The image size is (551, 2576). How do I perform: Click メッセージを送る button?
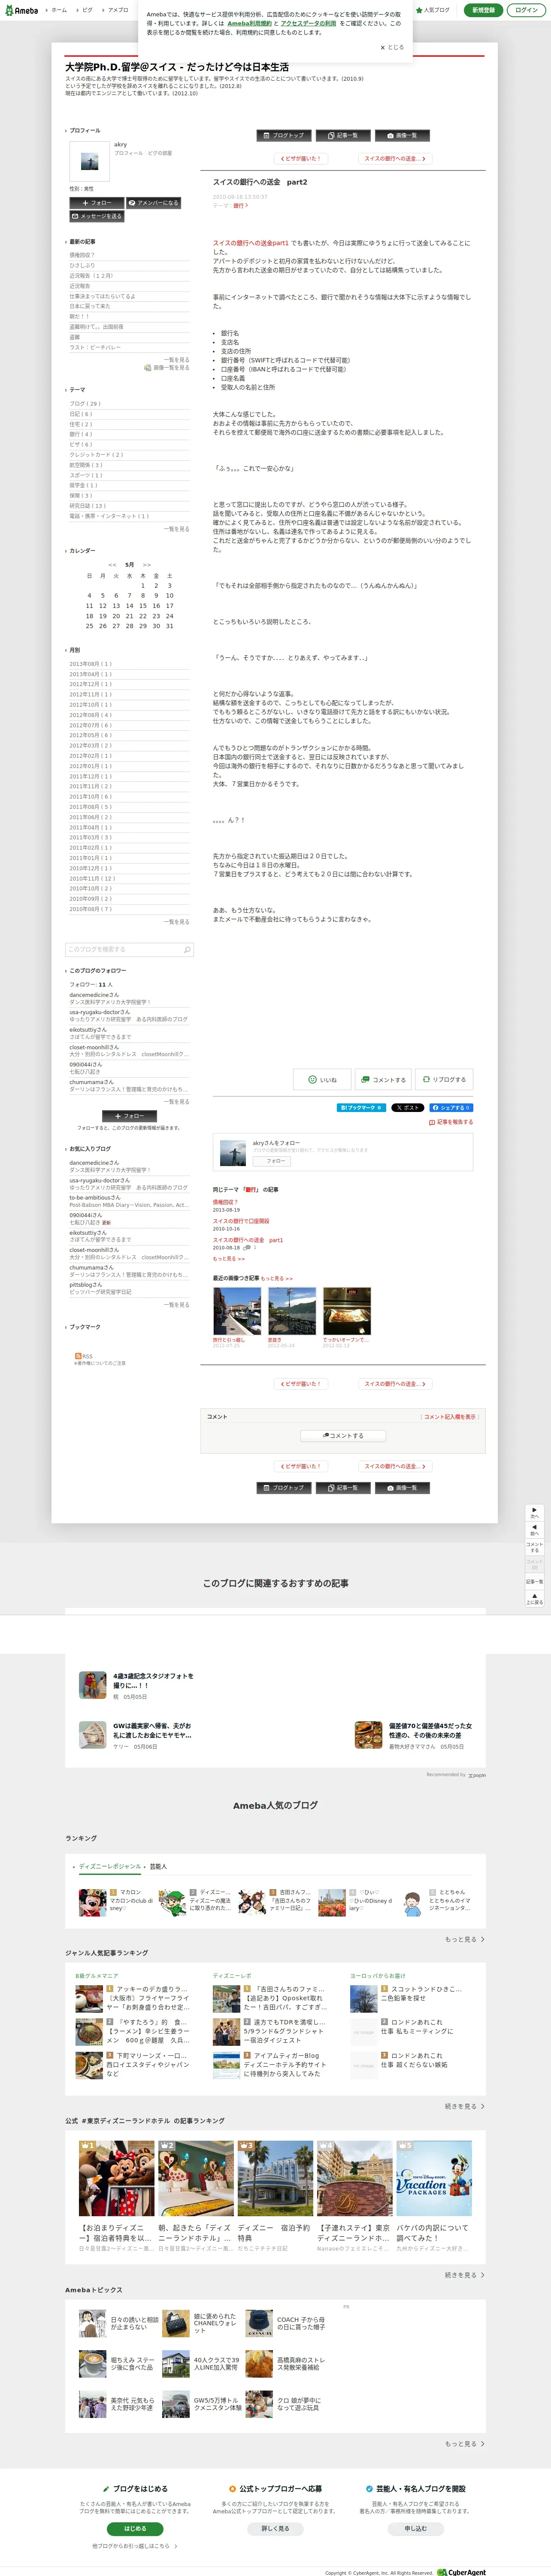[x=97, y=216]
